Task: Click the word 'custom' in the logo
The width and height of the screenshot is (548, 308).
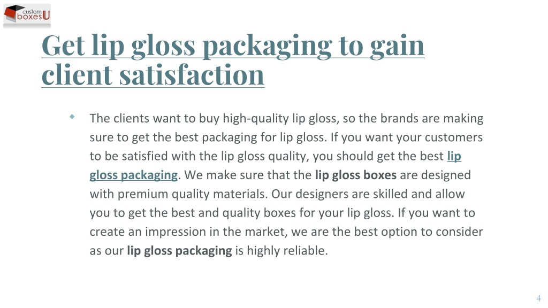Action: [x=32, y=12]
